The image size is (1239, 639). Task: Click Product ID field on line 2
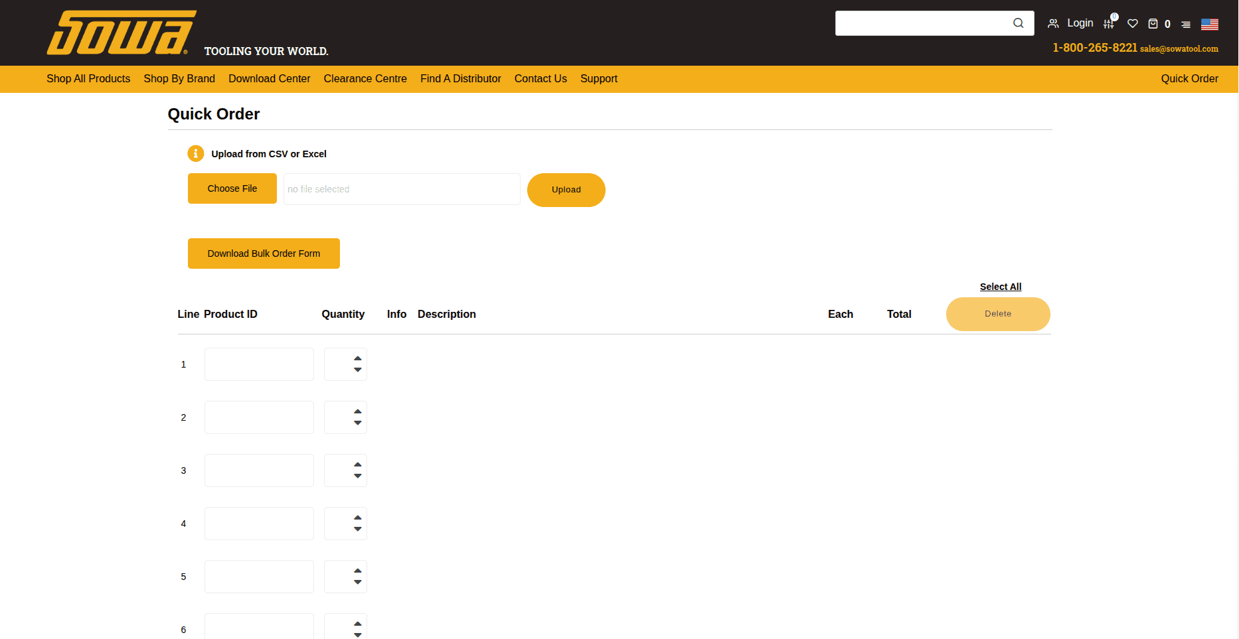[259, 417]
